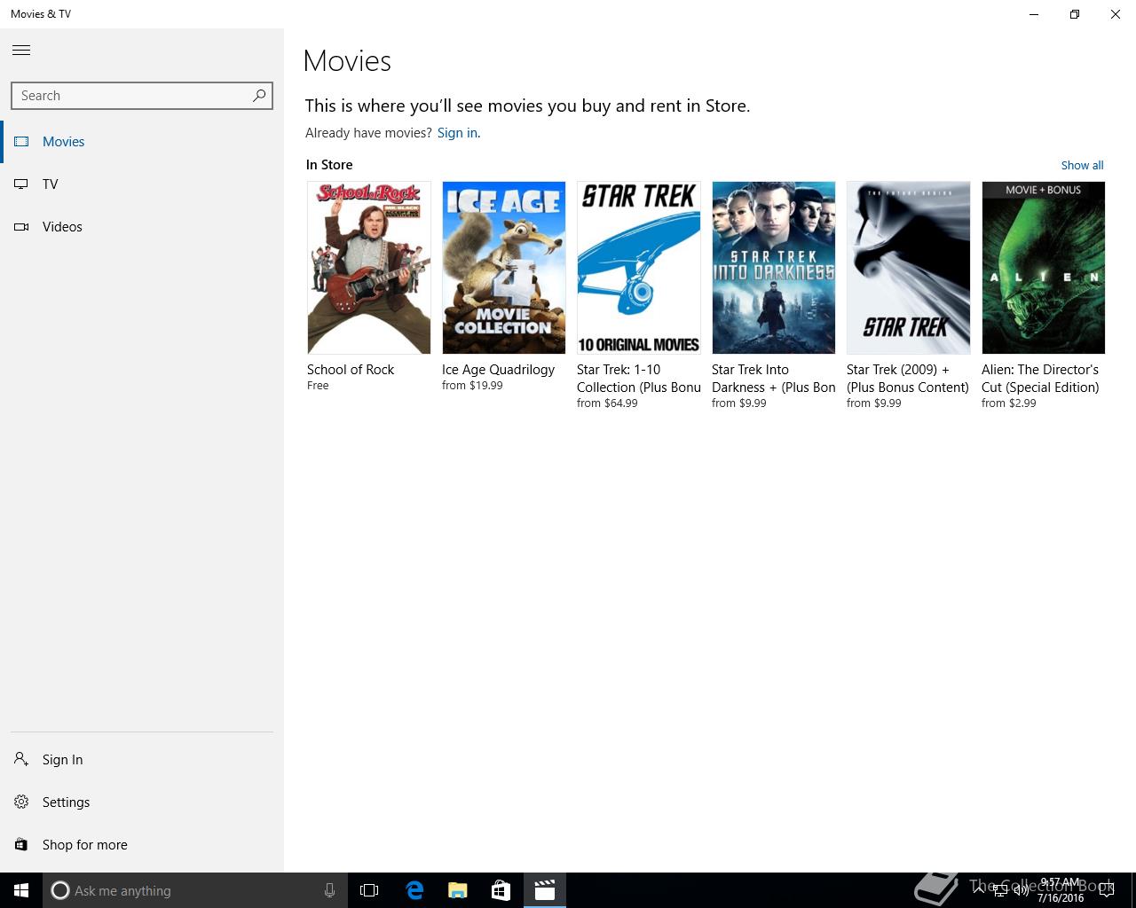This screenshot has width=1136, height=908.
Task: Click 'Star Trek Into Darkness' title text
Action: point(774,379)
